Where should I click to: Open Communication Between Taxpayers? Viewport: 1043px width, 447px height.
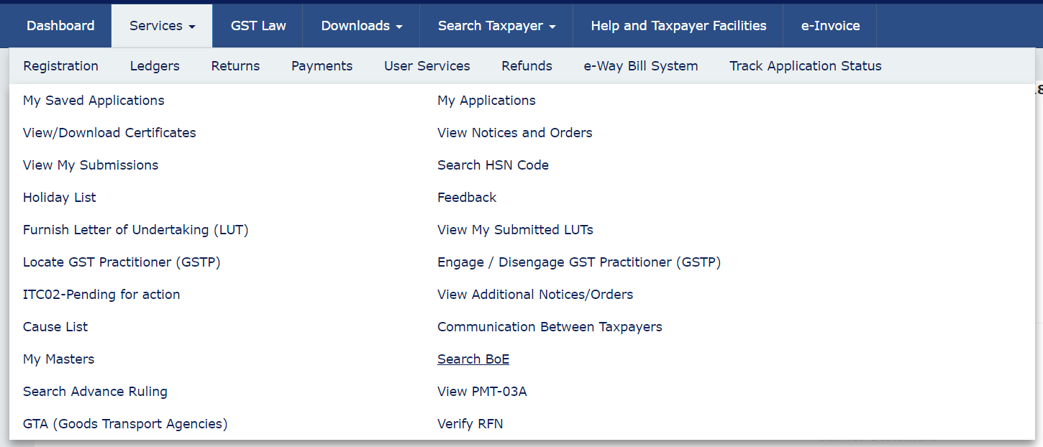click(x=550, y=327)
